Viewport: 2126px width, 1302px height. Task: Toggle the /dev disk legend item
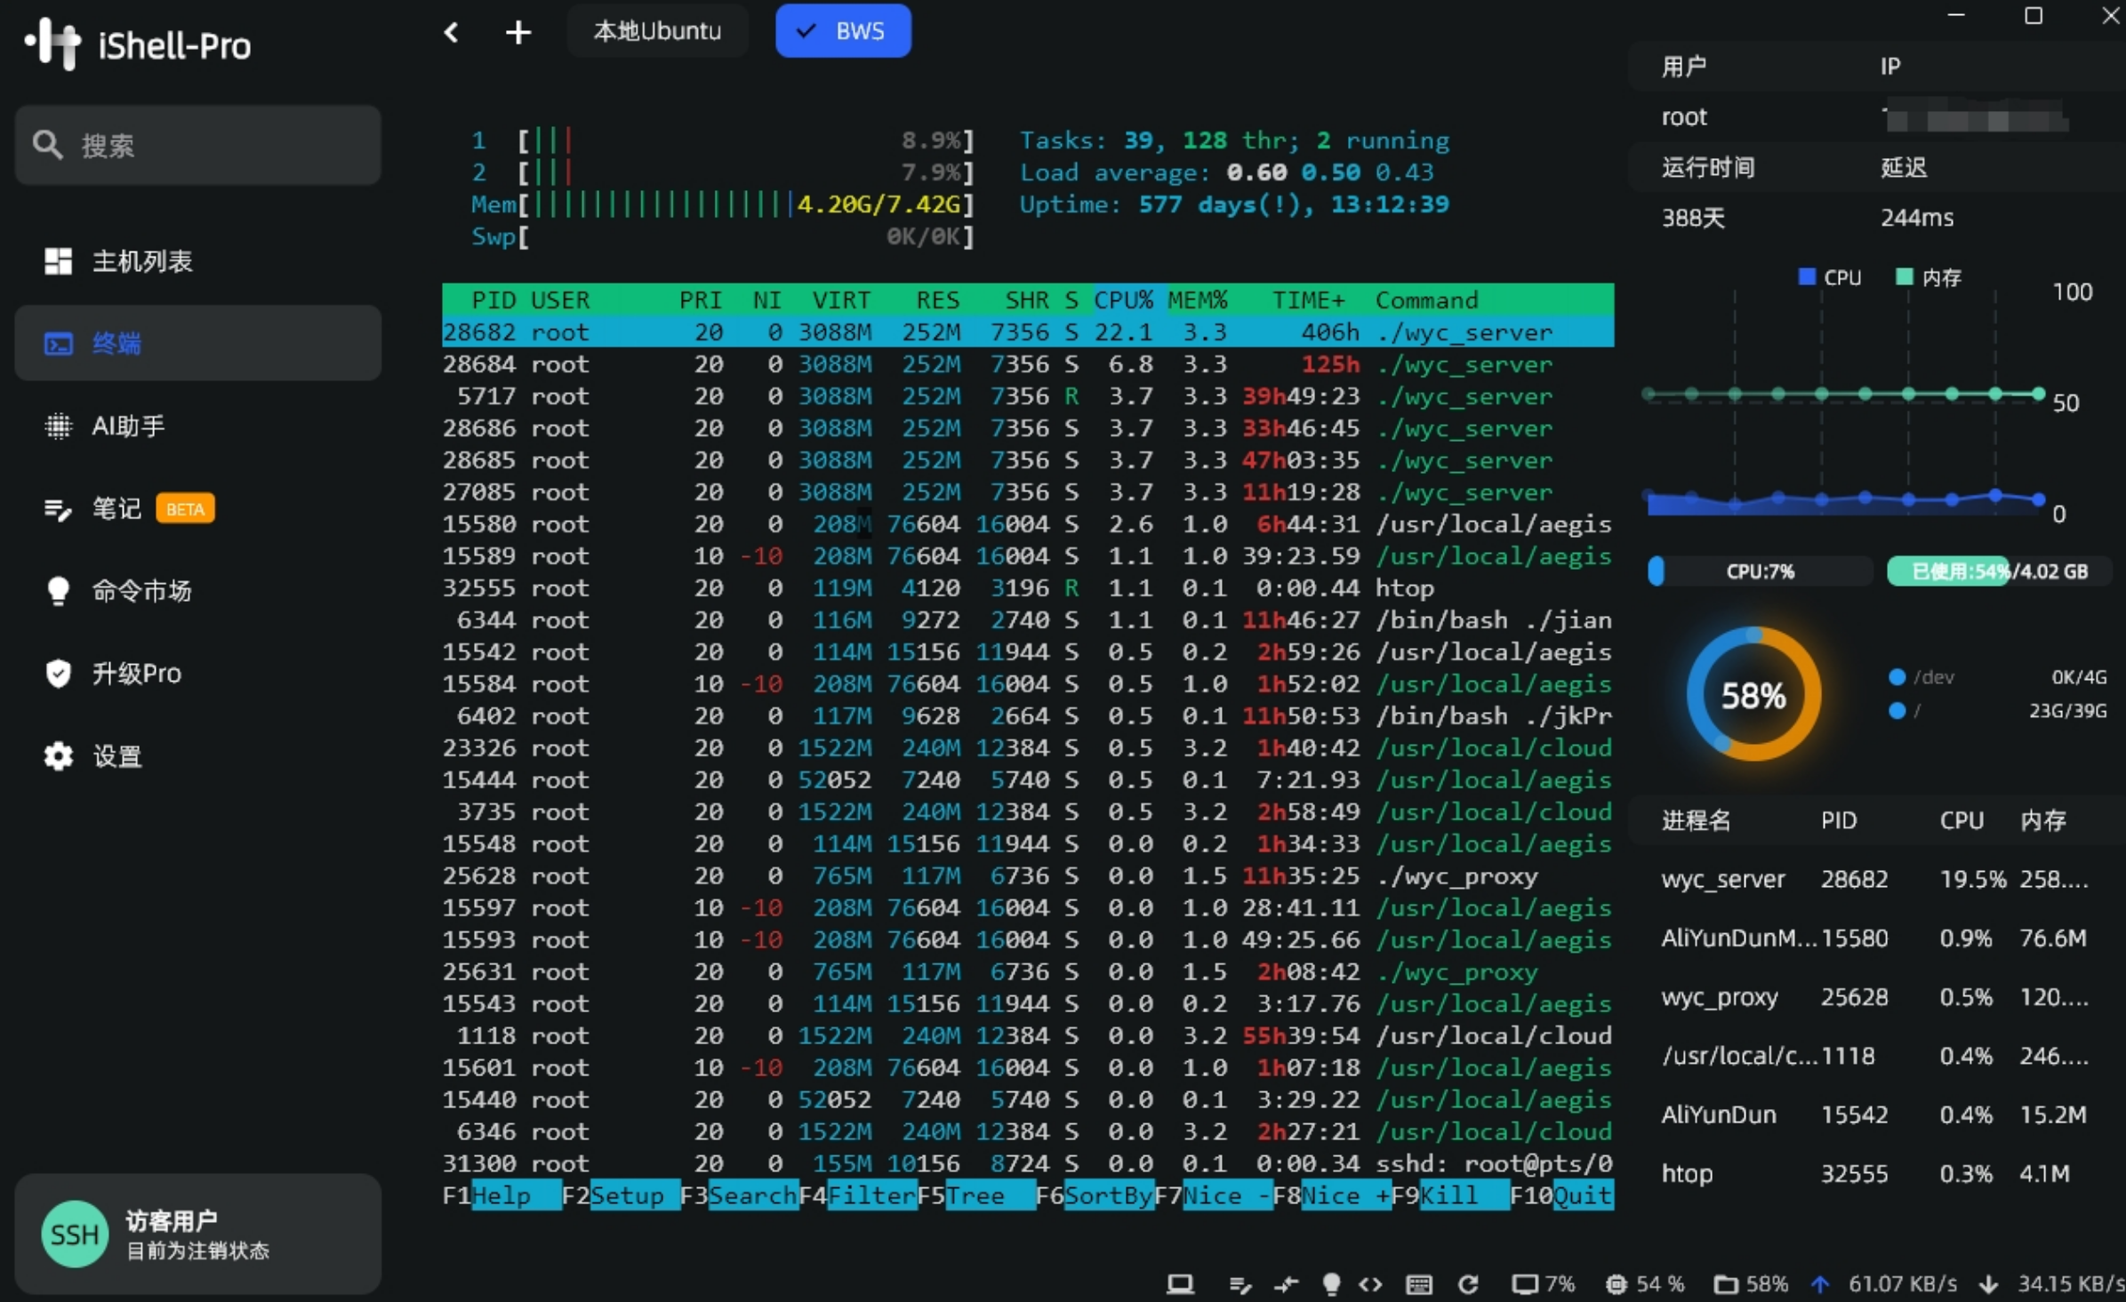(1922, 677)
